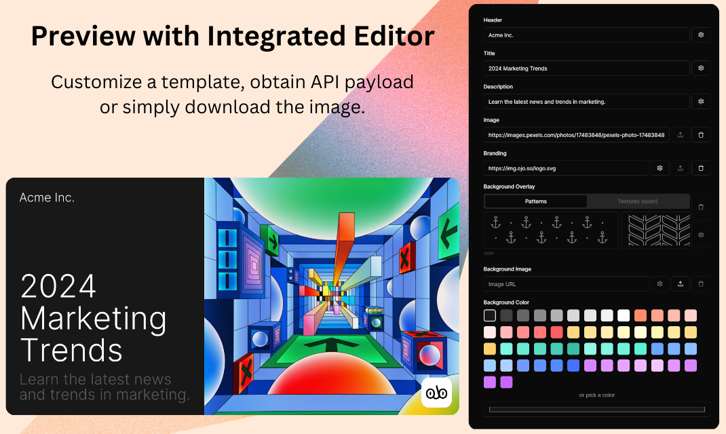This screenshot has height=434, width=726.
Task: Select the leaf chevron pattern overlay
Action: 656,231
